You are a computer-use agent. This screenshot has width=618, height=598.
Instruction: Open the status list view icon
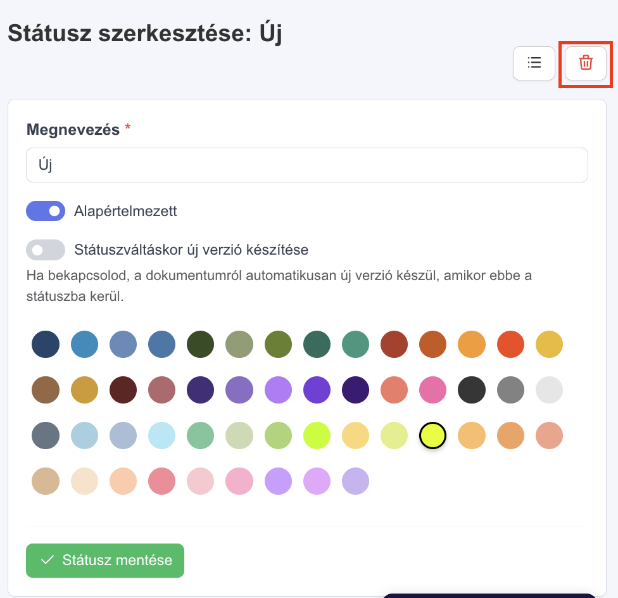click(x=534, y=63)
